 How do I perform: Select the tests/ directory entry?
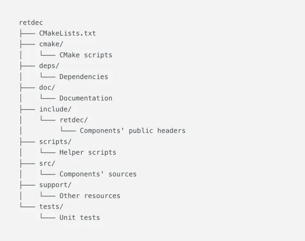(x=51, y=207)
